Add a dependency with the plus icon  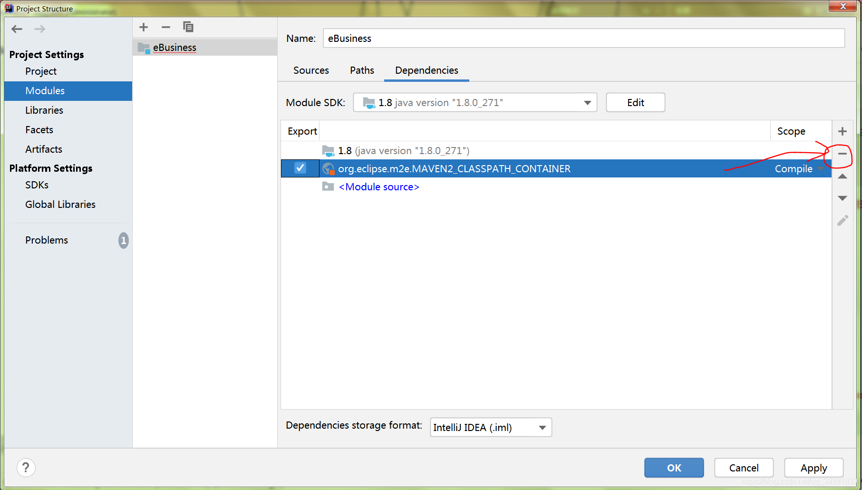(843, 131)
